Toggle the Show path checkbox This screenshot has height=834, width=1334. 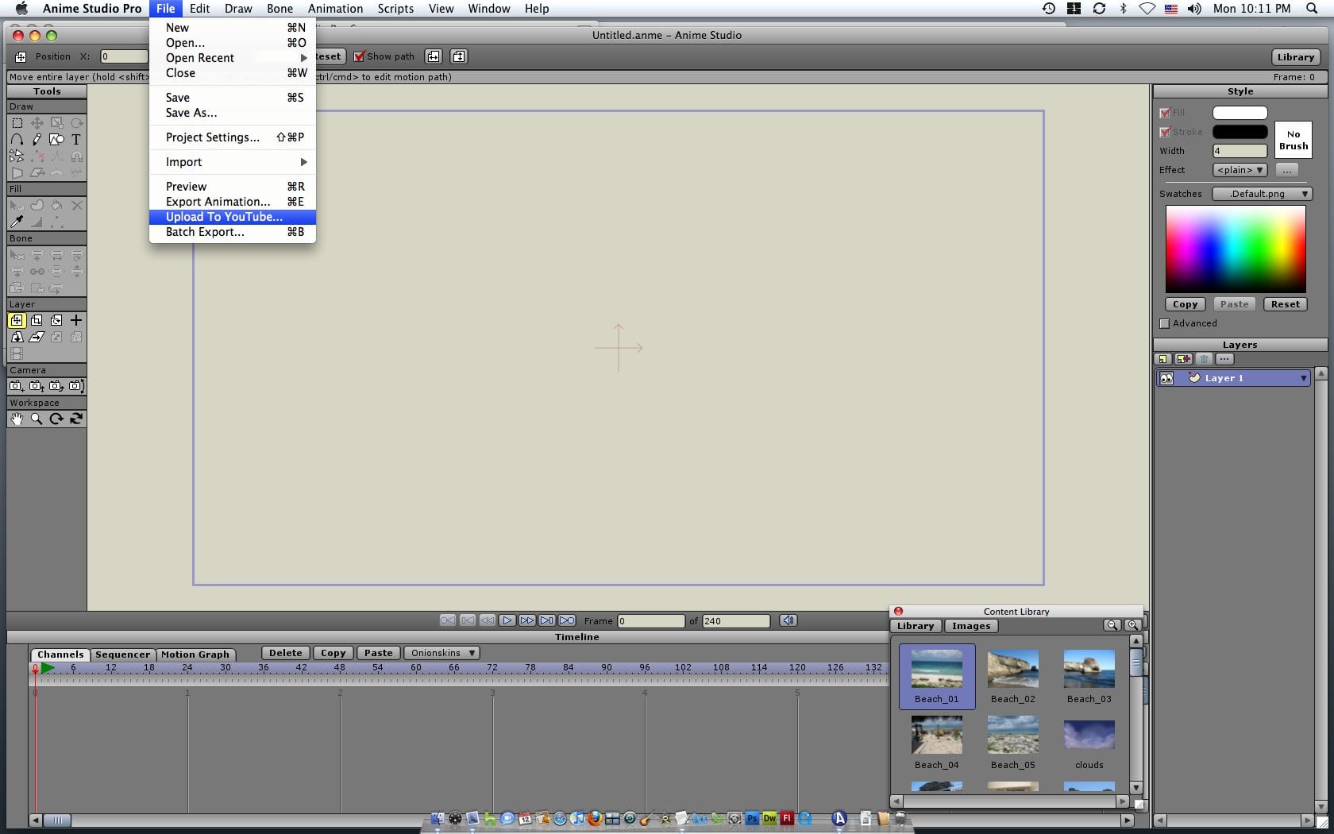coord(359,56)
